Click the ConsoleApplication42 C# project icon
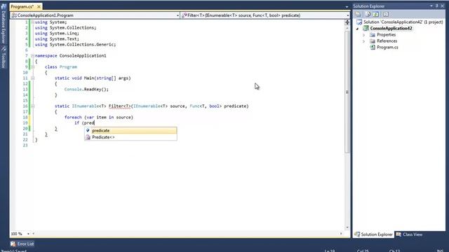Viewport: 449px width, 252px height. [x=366, y=28]
